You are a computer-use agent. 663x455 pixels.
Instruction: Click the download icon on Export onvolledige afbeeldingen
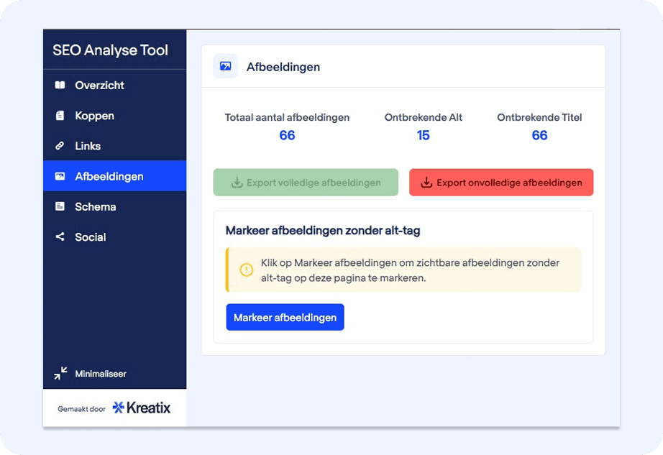coord(425,182)
